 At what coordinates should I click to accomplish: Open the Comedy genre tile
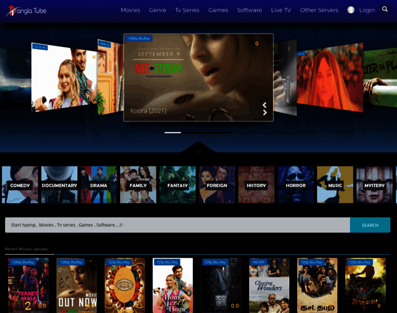[20, 185]
